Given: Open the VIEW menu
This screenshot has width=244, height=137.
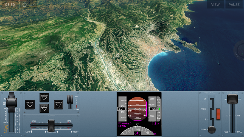Looking at the screenshot, I should tap(215, 5).
